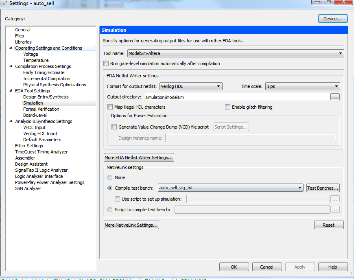Select Verilog HDL Input item
Screen dimensions: 354x280
click(x=40, y=133)
